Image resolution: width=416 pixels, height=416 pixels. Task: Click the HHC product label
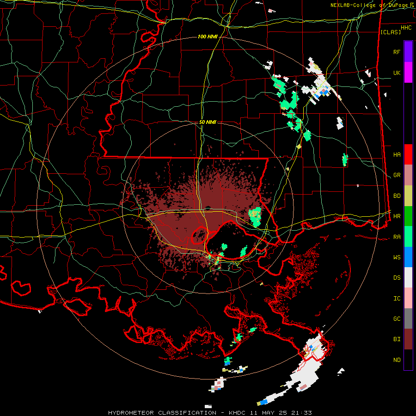[406, 28]
